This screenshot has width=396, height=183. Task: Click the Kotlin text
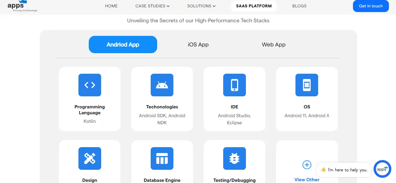click(90, 121)
